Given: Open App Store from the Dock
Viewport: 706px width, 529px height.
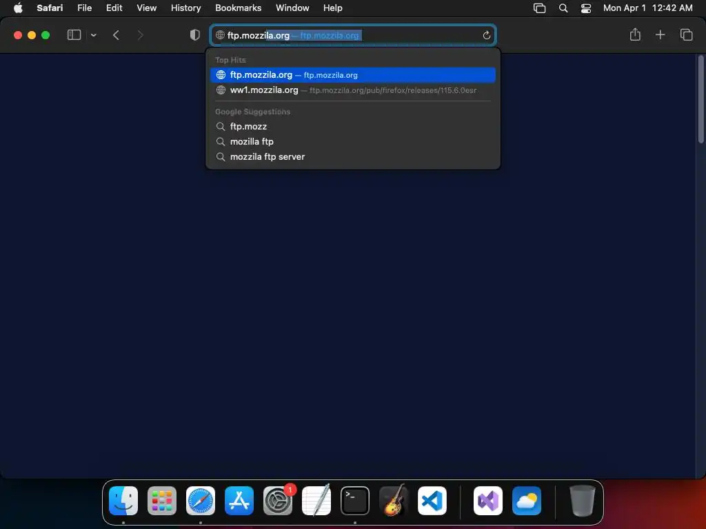Looking at the screenshot, I should click(x=239, y=501).
